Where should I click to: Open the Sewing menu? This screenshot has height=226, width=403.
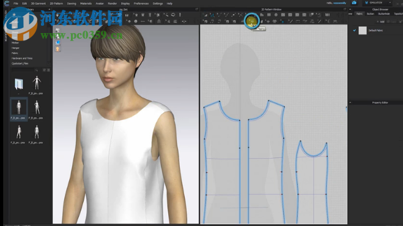click(72, 4)
